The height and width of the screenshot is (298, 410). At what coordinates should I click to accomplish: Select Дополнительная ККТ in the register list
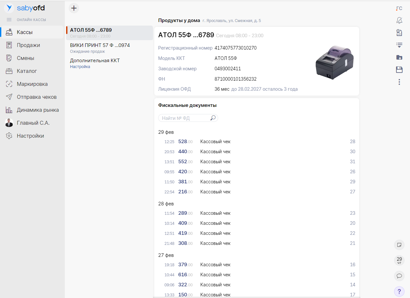click(x=95, y=61)
